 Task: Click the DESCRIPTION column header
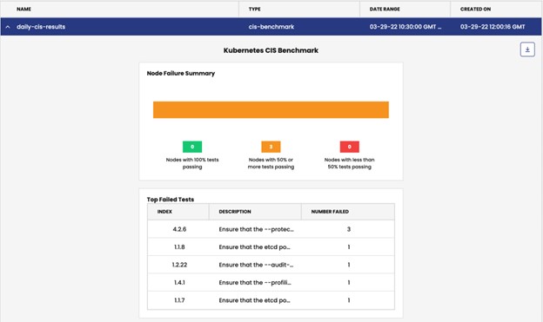click(235, 212)
